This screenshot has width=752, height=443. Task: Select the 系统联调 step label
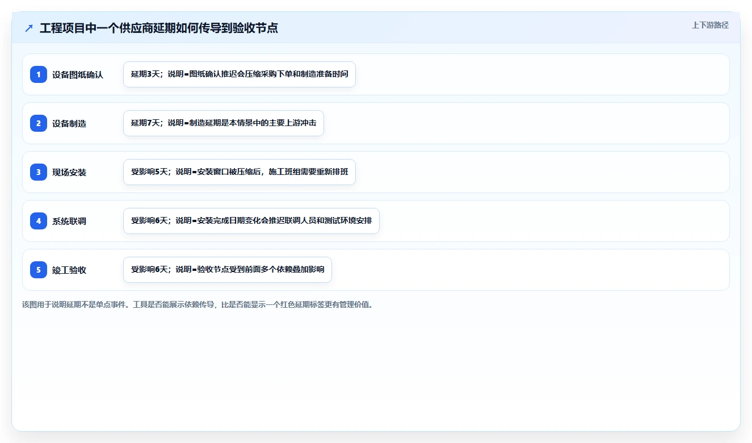69,221
